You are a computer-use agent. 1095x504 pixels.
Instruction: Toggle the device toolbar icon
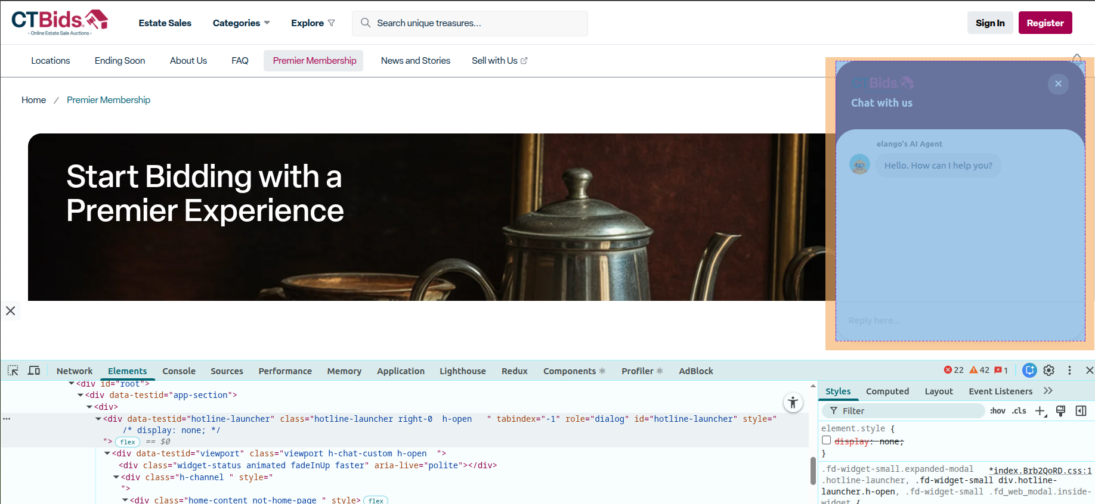[34, 371]
